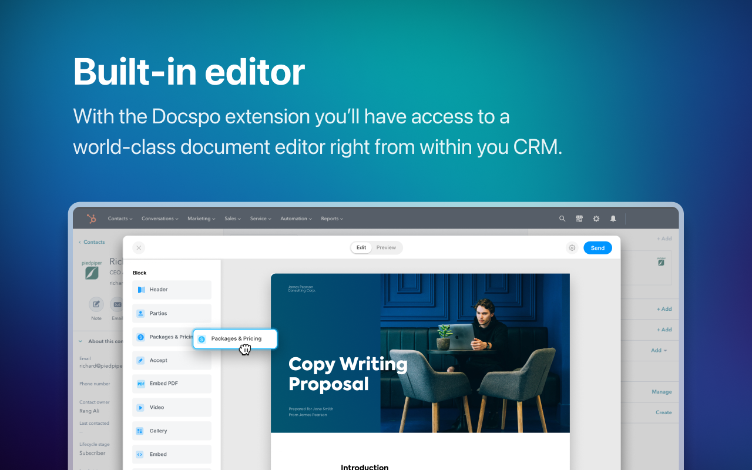This screenshot has height=470, width=752.
Task: Open the Automation dropdown menu
Action: pos(296,219)
